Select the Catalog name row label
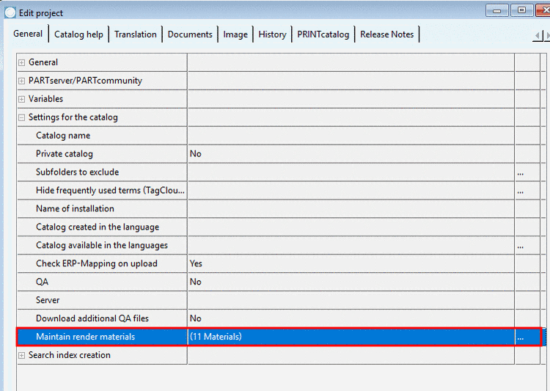This screenshot has height=391, width=550. [x=63, y=136]
